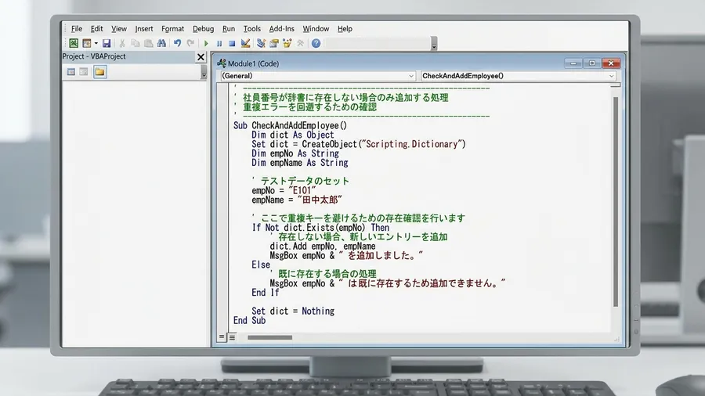Click the vertical scrollbar thumb in code window
This screenshot has height=396, width=705.
(x=616, y=202)
